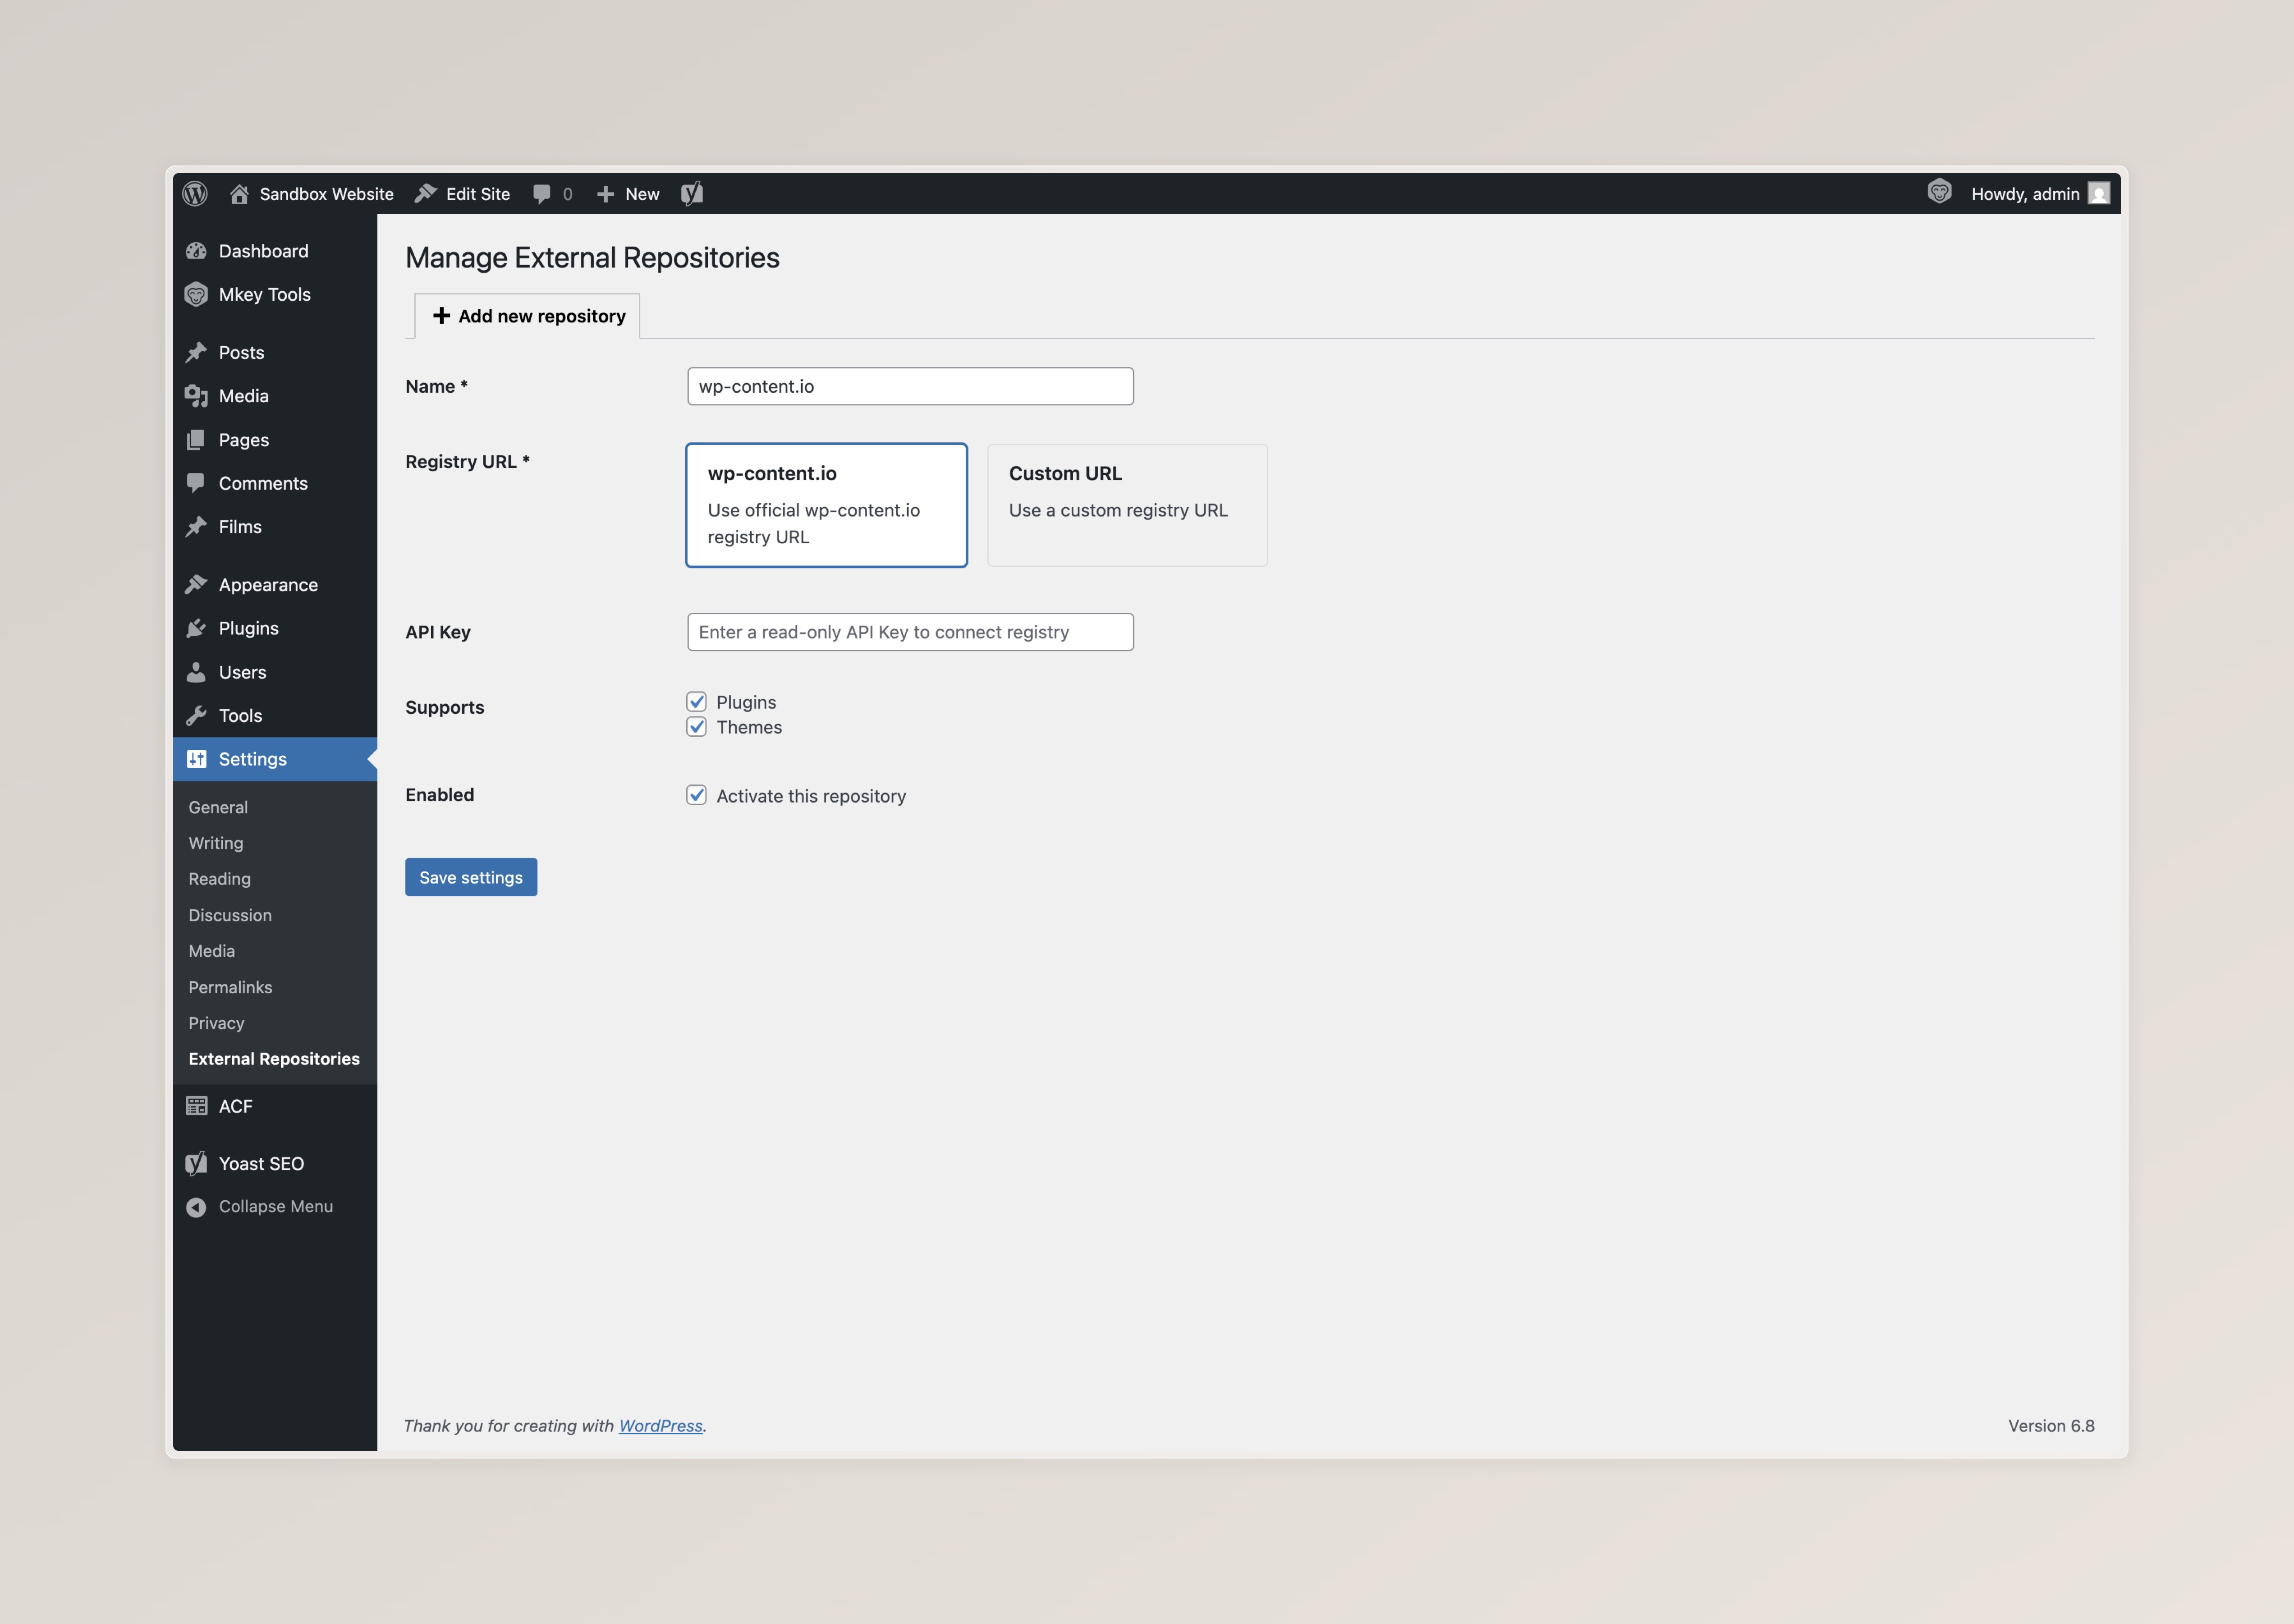2294x1624 pixels.
Task: Click the plus New icon in admin bar
Action: (x=605, y=194)
